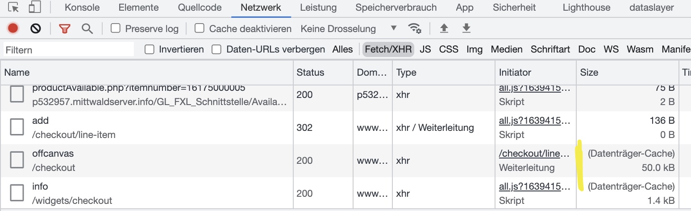Activate the inspect element cursor icon
The image size is (691, 211).
tap(14, 8)
